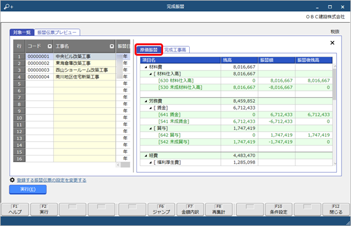
Task: Click 経費 balance value 4,483,470
Action: (x=244, y=155)
